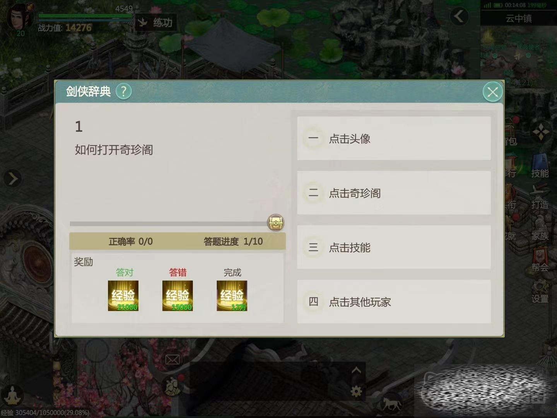Select answer 一 点击头像

394,139
